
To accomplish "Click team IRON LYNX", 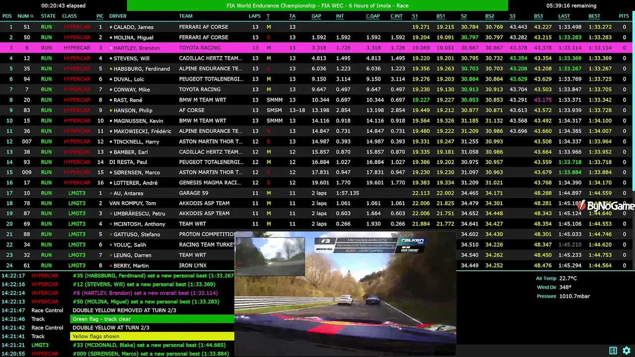I will click(193, 266).
